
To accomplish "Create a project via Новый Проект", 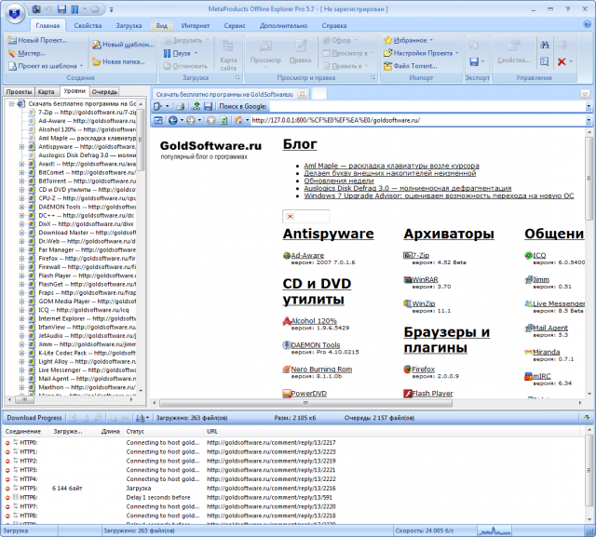I will tap(37, 40).
